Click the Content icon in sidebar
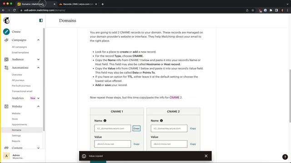The image size is (291, 163). click(x=6, y=148)
